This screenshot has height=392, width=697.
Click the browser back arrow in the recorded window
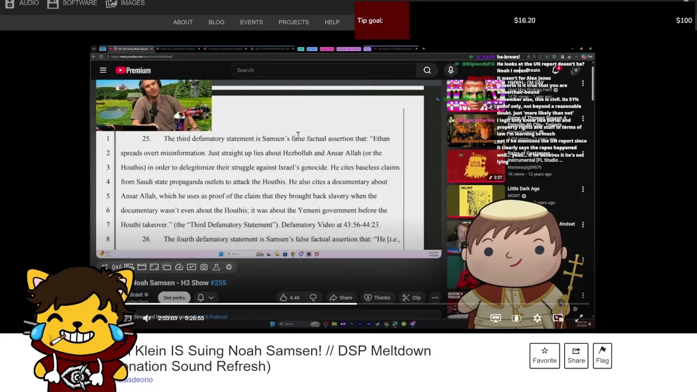(94, 57)
